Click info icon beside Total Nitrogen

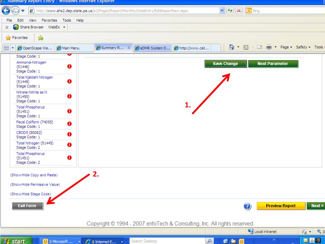click(70, 145)
